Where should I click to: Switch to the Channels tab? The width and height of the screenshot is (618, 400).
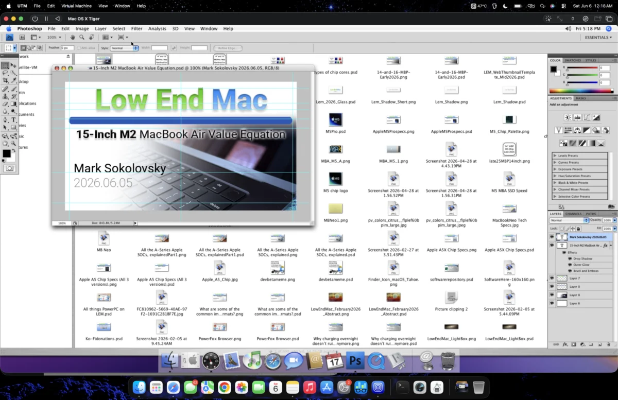click(x=573, y=214)
